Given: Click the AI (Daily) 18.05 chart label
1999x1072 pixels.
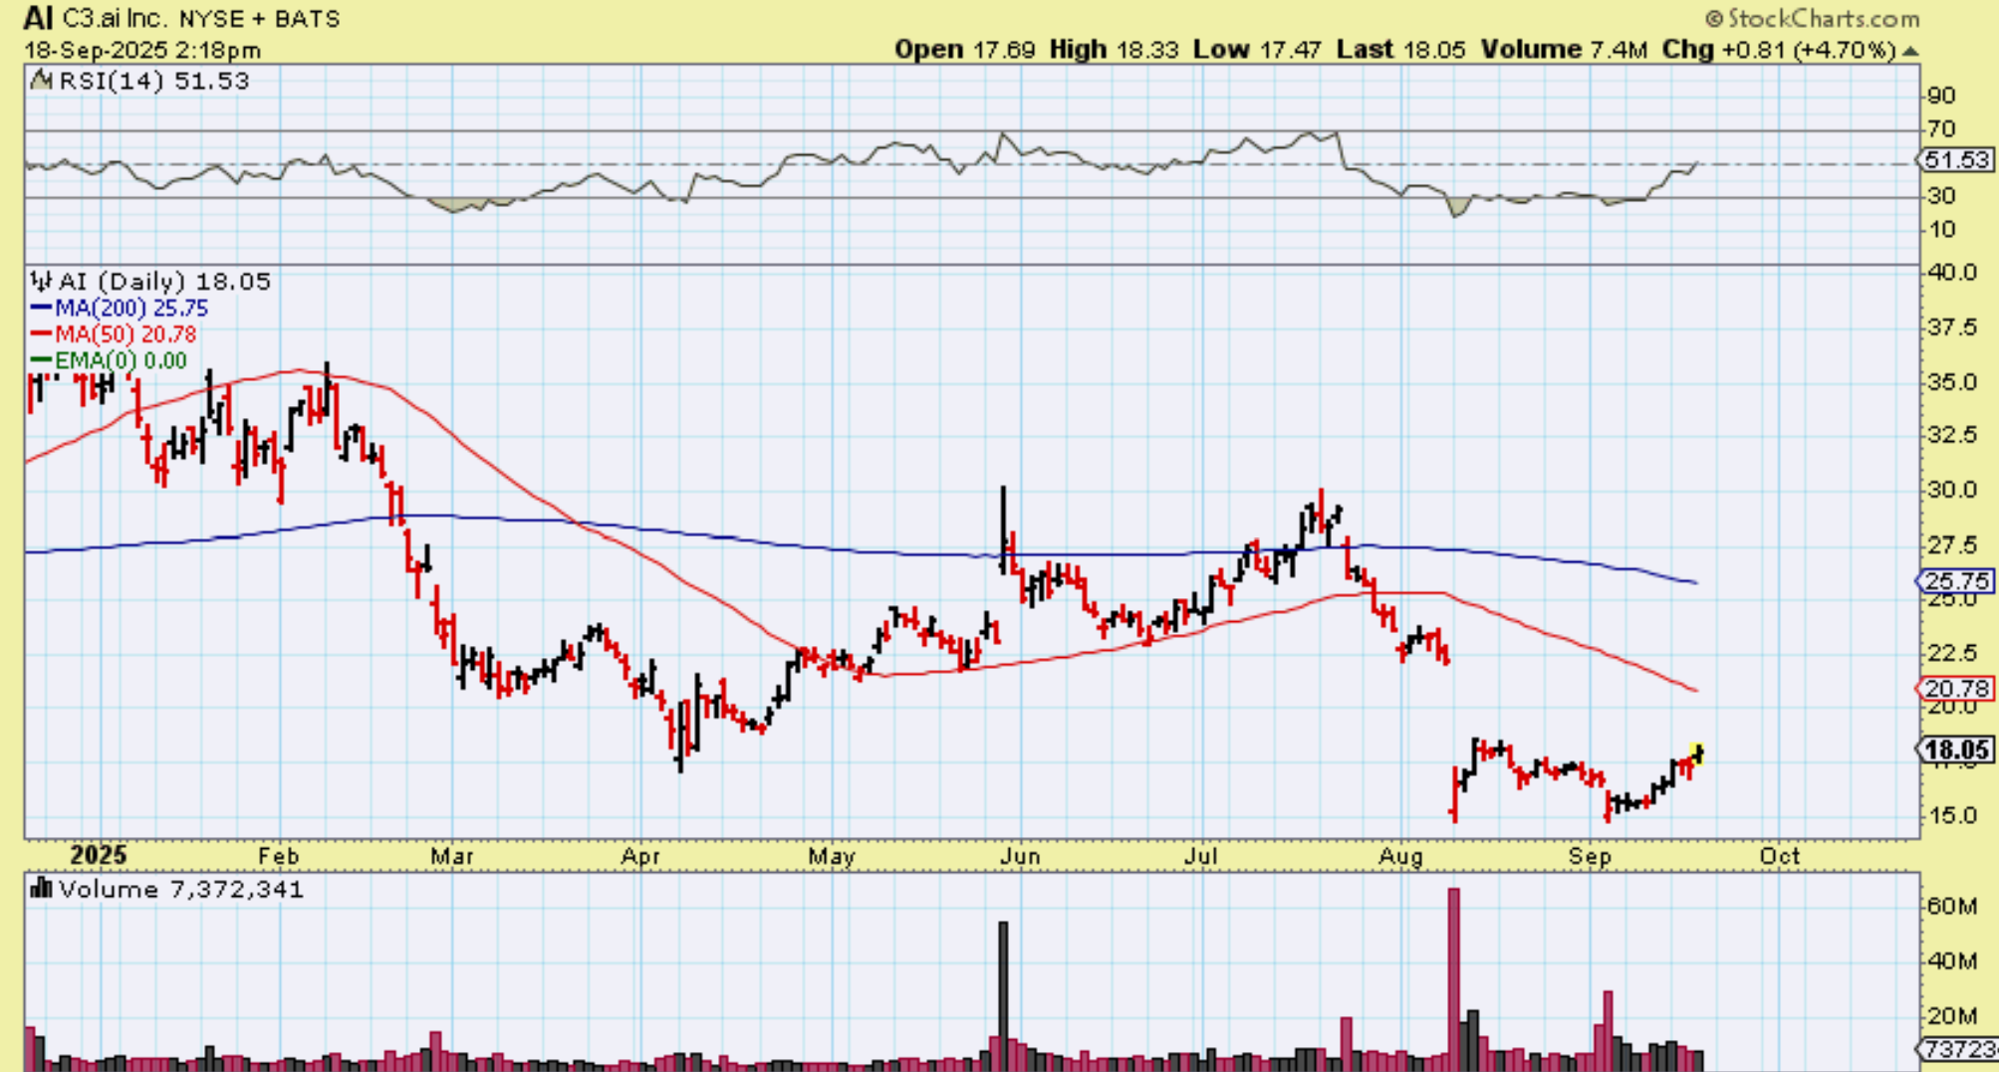Looking at the screenshot, I should (x=164, y=282).
